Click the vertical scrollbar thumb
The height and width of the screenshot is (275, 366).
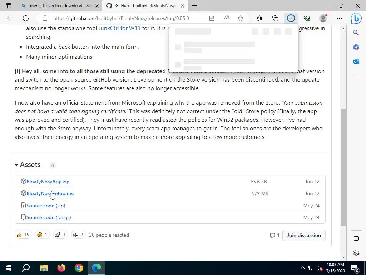[343, 168]
